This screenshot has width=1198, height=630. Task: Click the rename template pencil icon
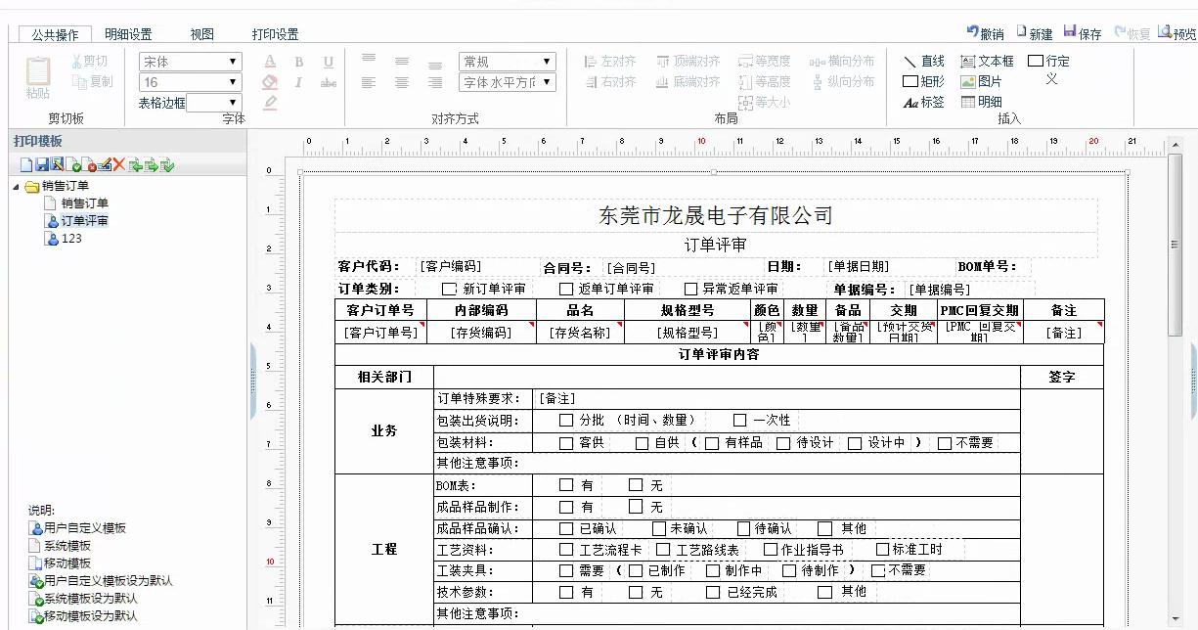(105, 165)
